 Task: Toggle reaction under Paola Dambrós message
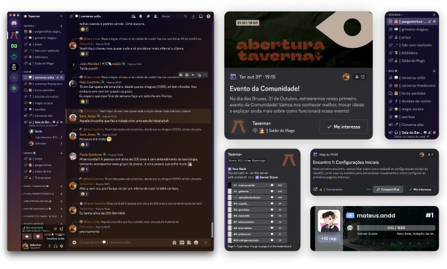[x=84, y=169]
